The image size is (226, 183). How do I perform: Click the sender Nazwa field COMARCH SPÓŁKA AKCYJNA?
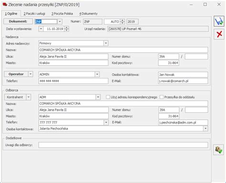(123, 50)
